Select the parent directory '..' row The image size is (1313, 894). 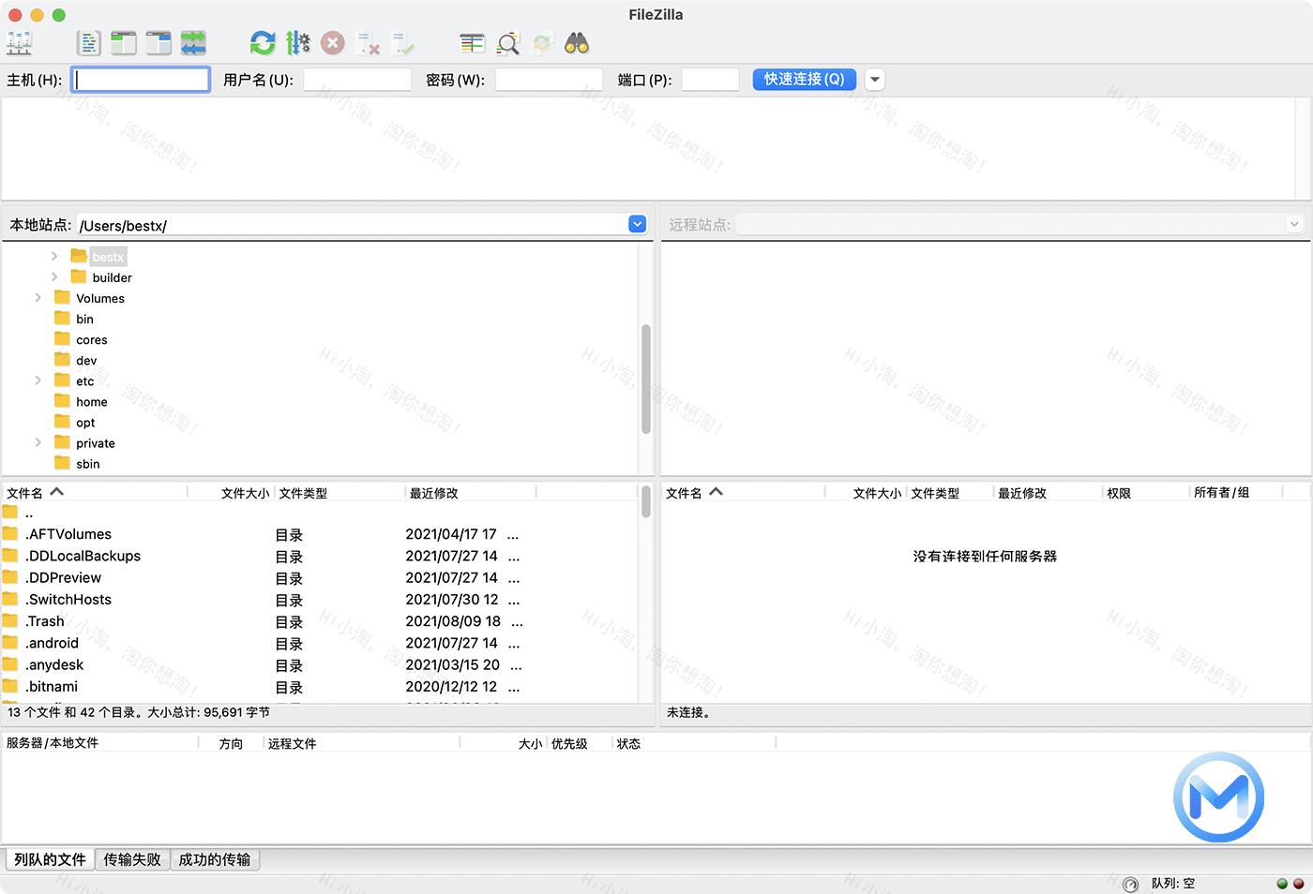(319, 513)
